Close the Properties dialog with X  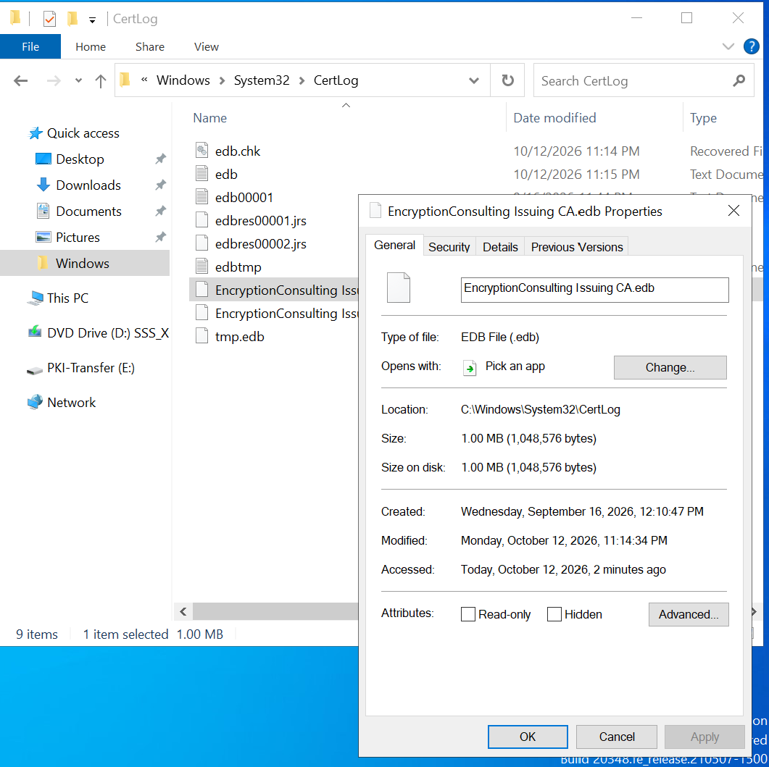click(x=733, y=211)
